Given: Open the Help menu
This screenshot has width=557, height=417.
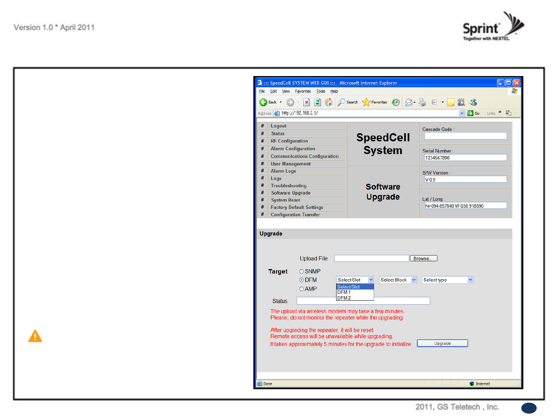Looking at the screenshot, I should click(x=334, y=92).
